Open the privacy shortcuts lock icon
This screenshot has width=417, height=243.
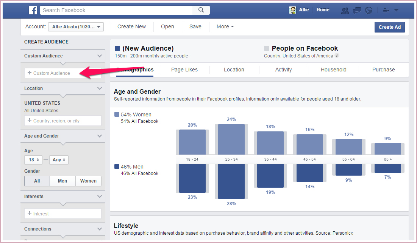(386, 11)
